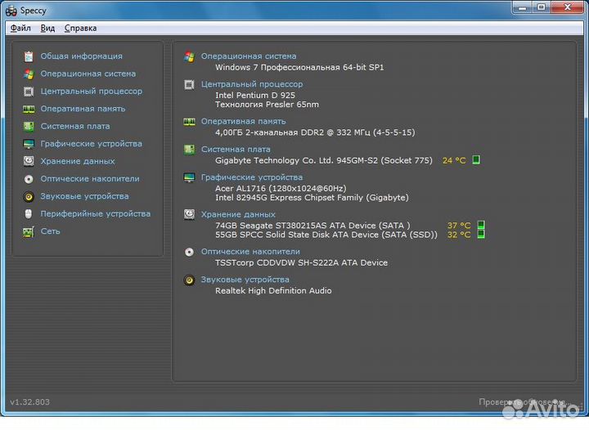Click Windows flag icon in summary panel

click(189, 56)
